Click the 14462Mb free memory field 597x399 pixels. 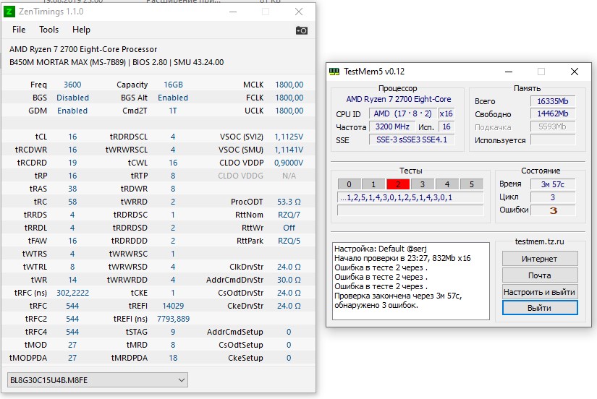click(x=552, y=113)
